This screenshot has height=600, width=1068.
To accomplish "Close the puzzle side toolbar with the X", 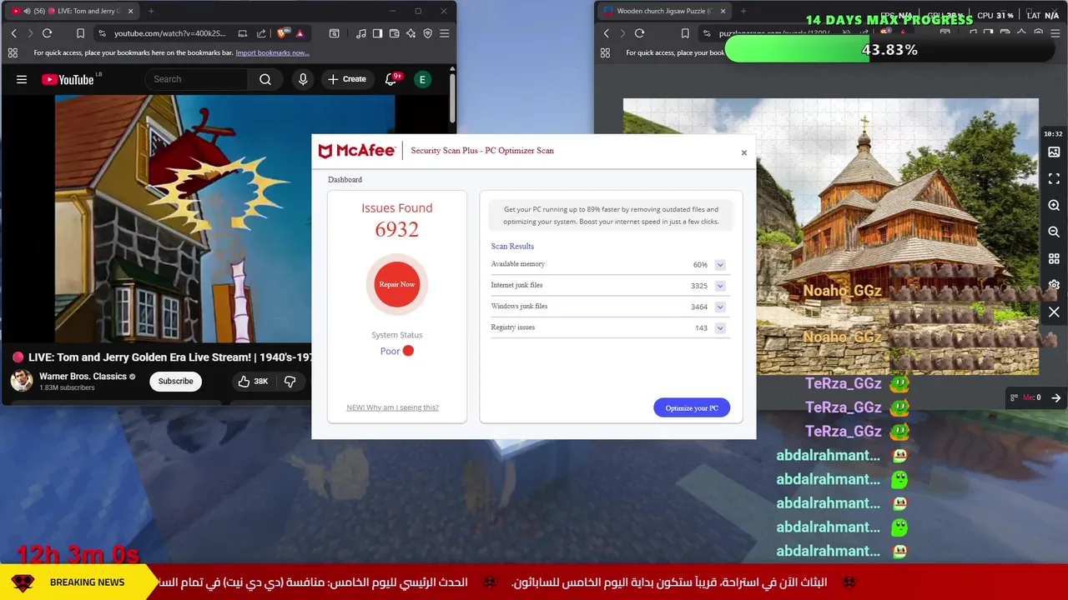I will pyautogui.click(x=1054, y=312).
